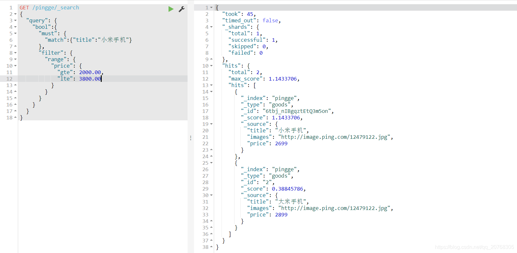Collapse the "price" block at request line 10
The image size is (517, 253).
(x=15, y=66)
